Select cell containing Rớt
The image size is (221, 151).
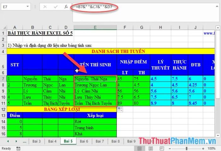[95, 121]
